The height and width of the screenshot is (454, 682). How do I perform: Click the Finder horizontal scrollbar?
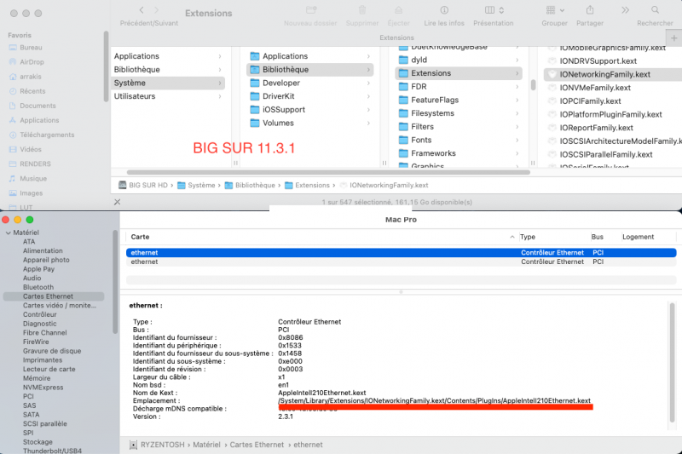point(328,172)
